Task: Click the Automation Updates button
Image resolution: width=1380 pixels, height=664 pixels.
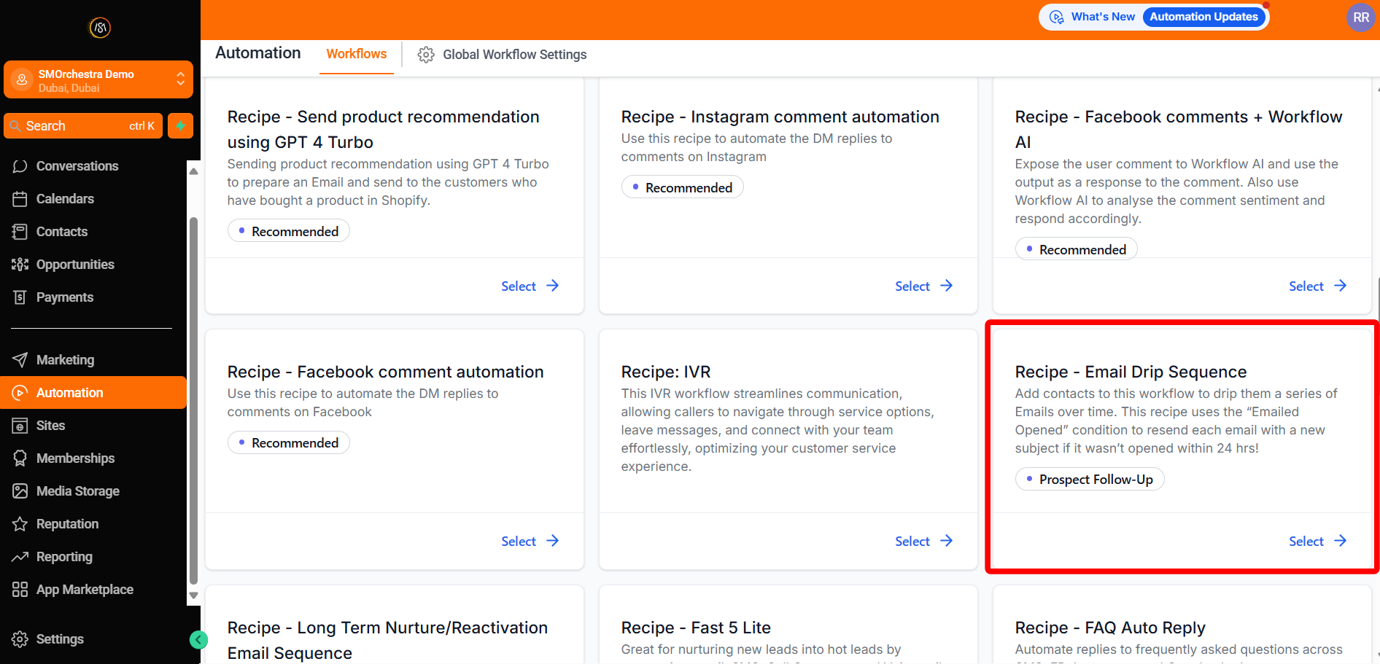Action: tap(1203, 17)
